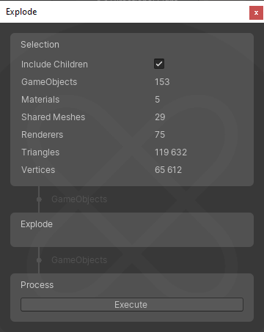Image resolution: width=264 pixels, height=332 pixels.
Task: Click the Renderers value 75
Action: coord(160,135)
